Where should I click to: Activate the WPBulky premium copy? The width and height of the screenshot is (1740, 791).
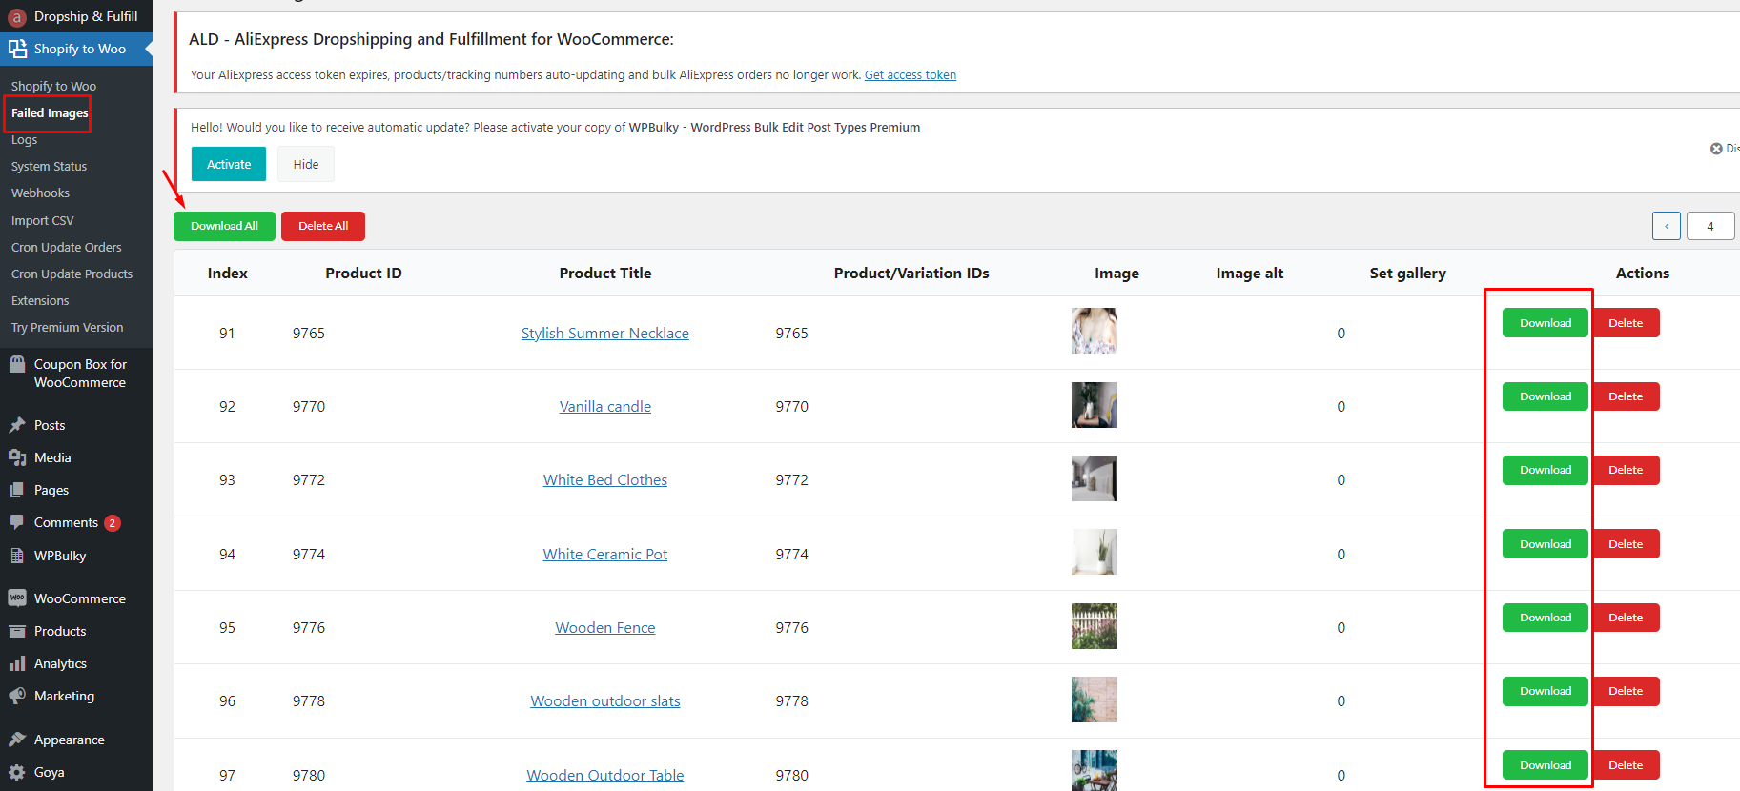[229, 164]
